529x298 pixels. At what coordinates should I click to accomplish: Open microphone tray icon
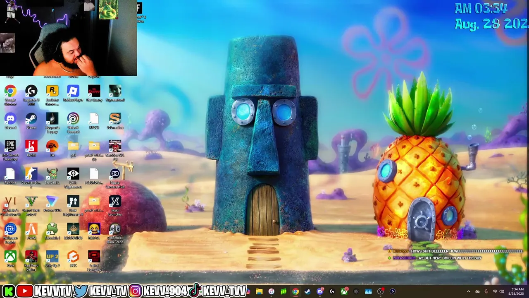click(486, 291)
